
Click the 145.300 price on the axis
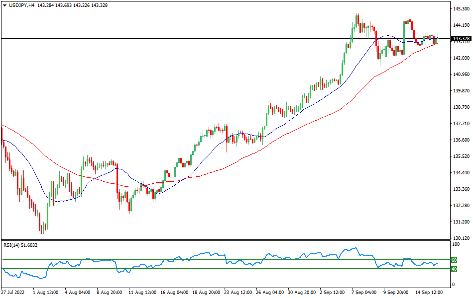tap(461, 9)
